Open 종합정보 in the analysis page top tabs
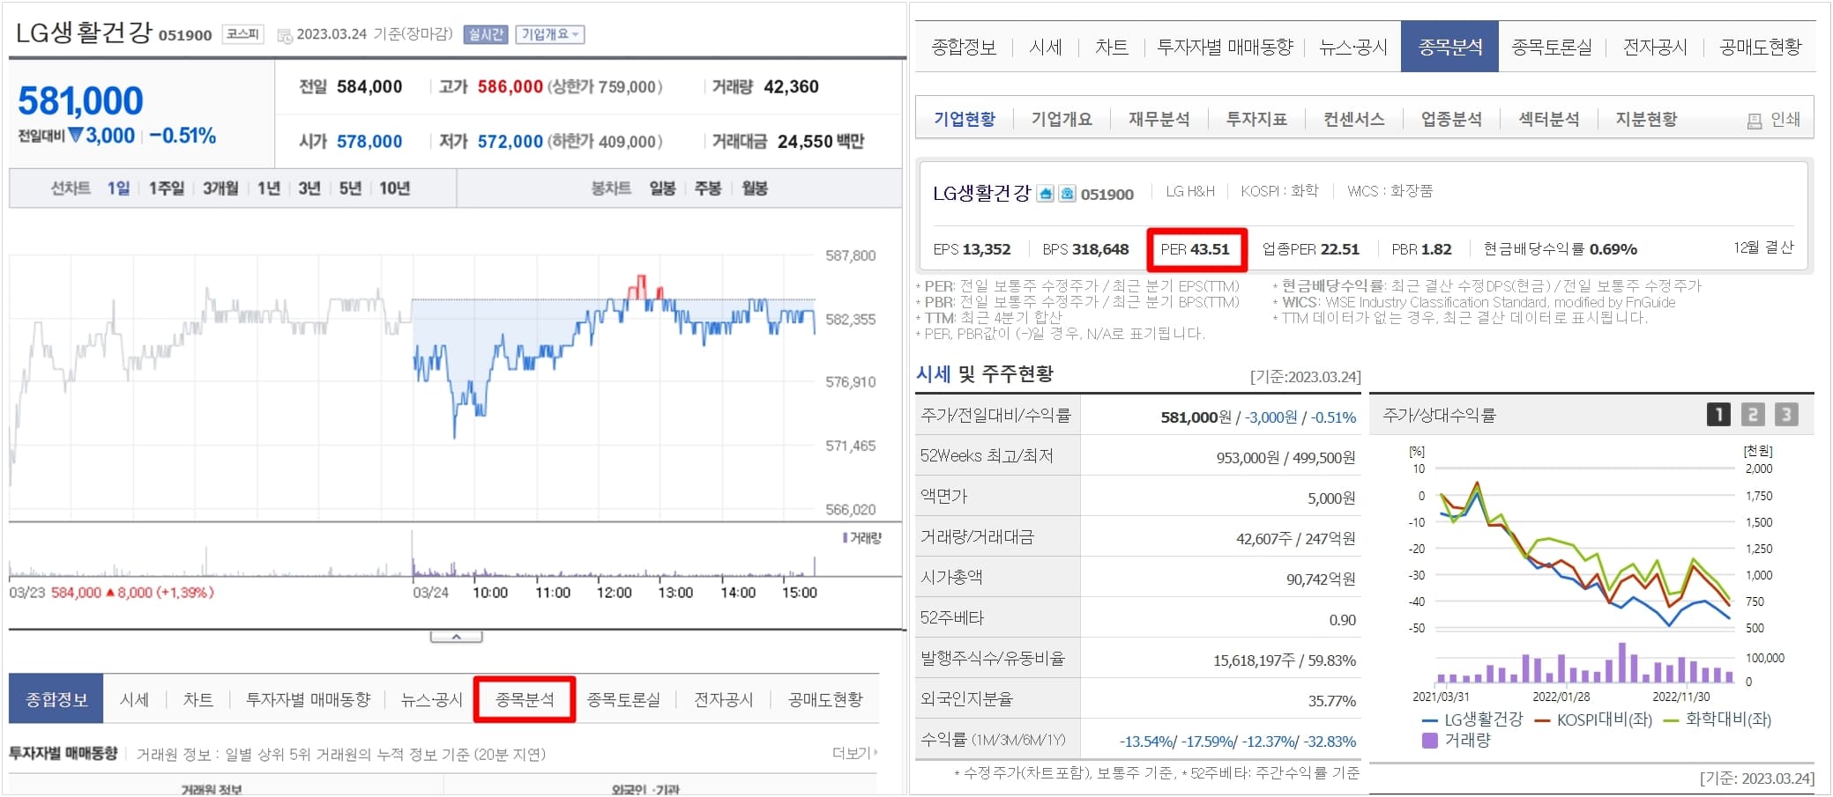 (964, 47)
